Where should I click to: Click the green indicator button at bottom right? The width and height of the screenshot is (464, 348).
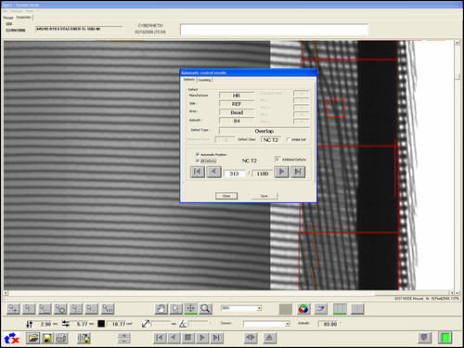(445, 338)
